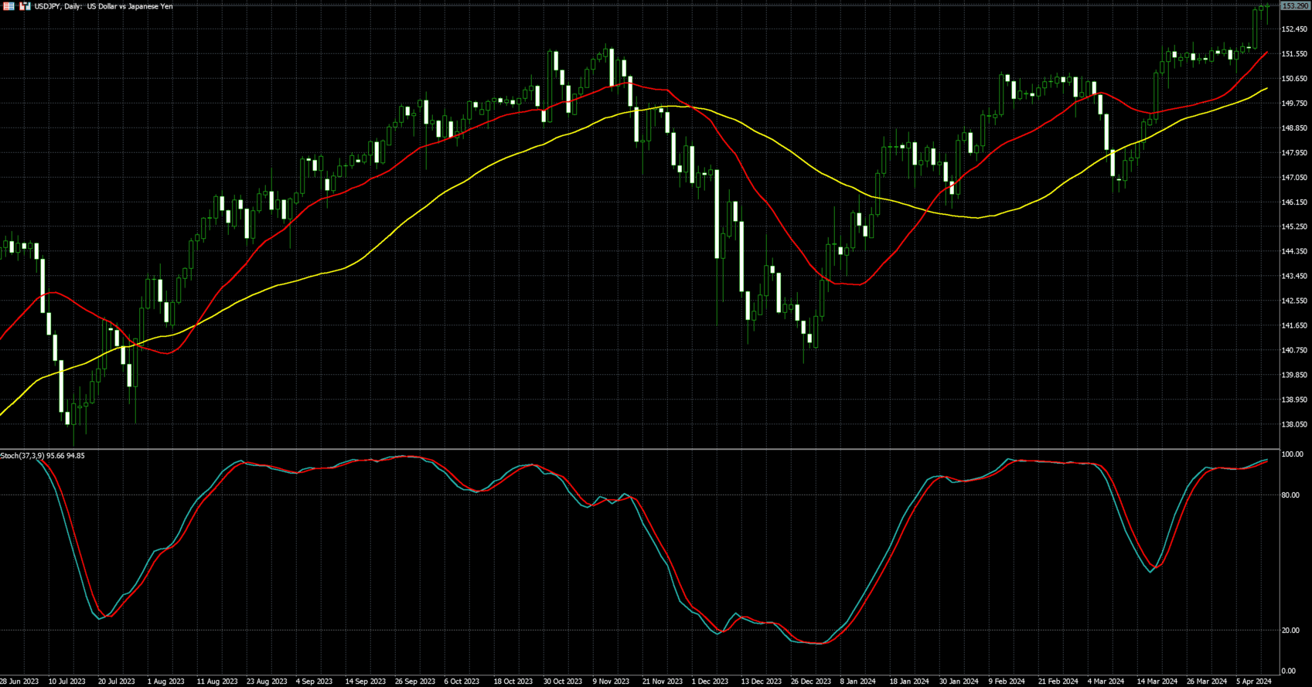Click the 144.350 price axis label

coord(1294,251)
